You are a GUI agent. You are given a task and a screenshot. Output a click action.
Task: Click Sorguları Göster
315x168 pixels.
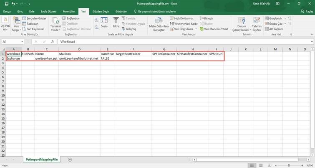(x=34, y=18)
